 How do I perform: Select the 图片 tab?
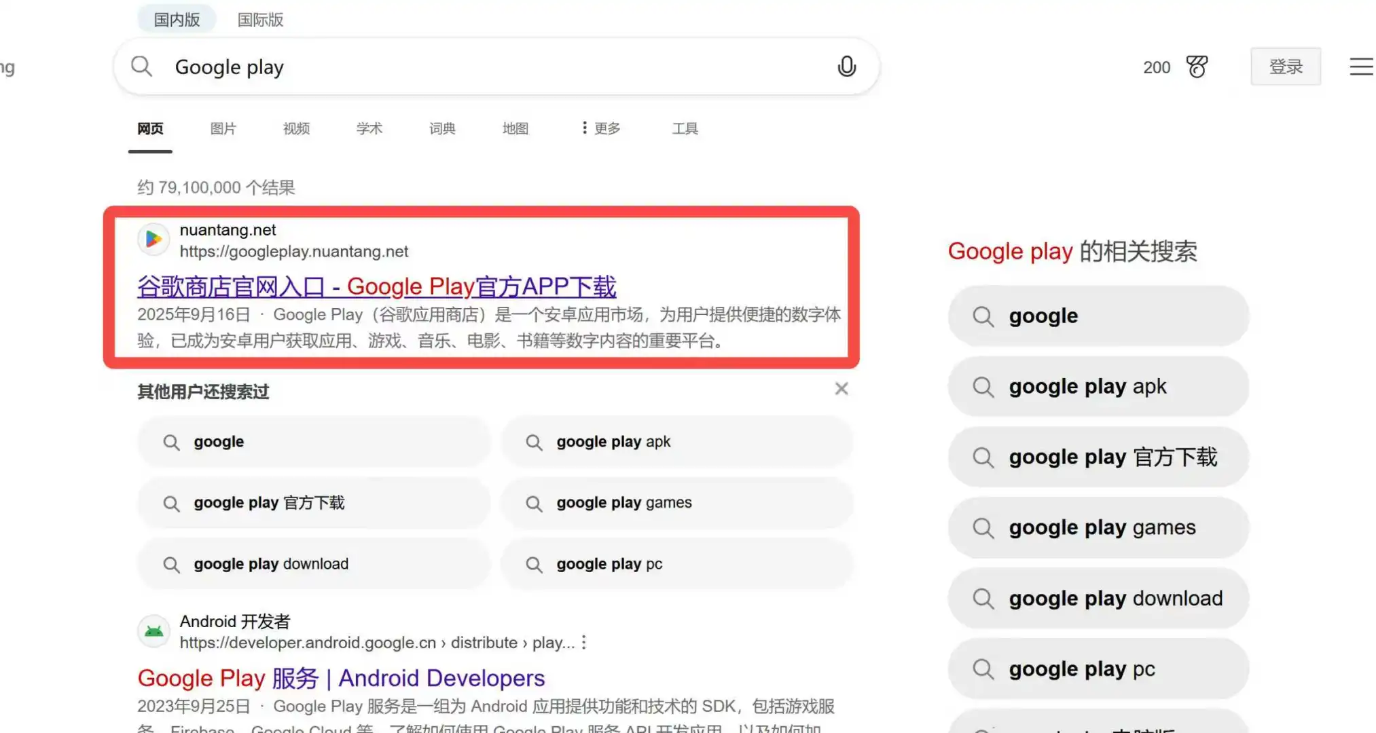click(x=223, y=128)
